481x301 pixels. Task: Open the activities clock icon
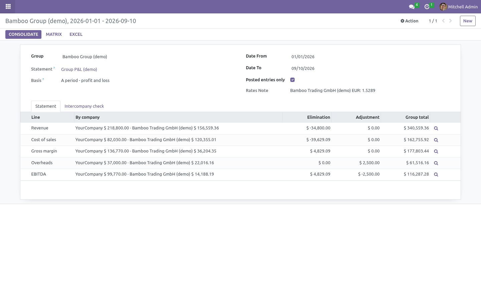point(427,7)
